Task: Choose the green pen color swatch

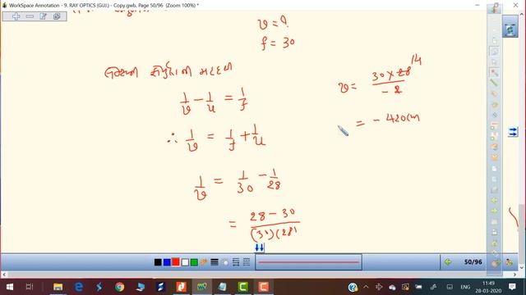Action: pos(194,262)
